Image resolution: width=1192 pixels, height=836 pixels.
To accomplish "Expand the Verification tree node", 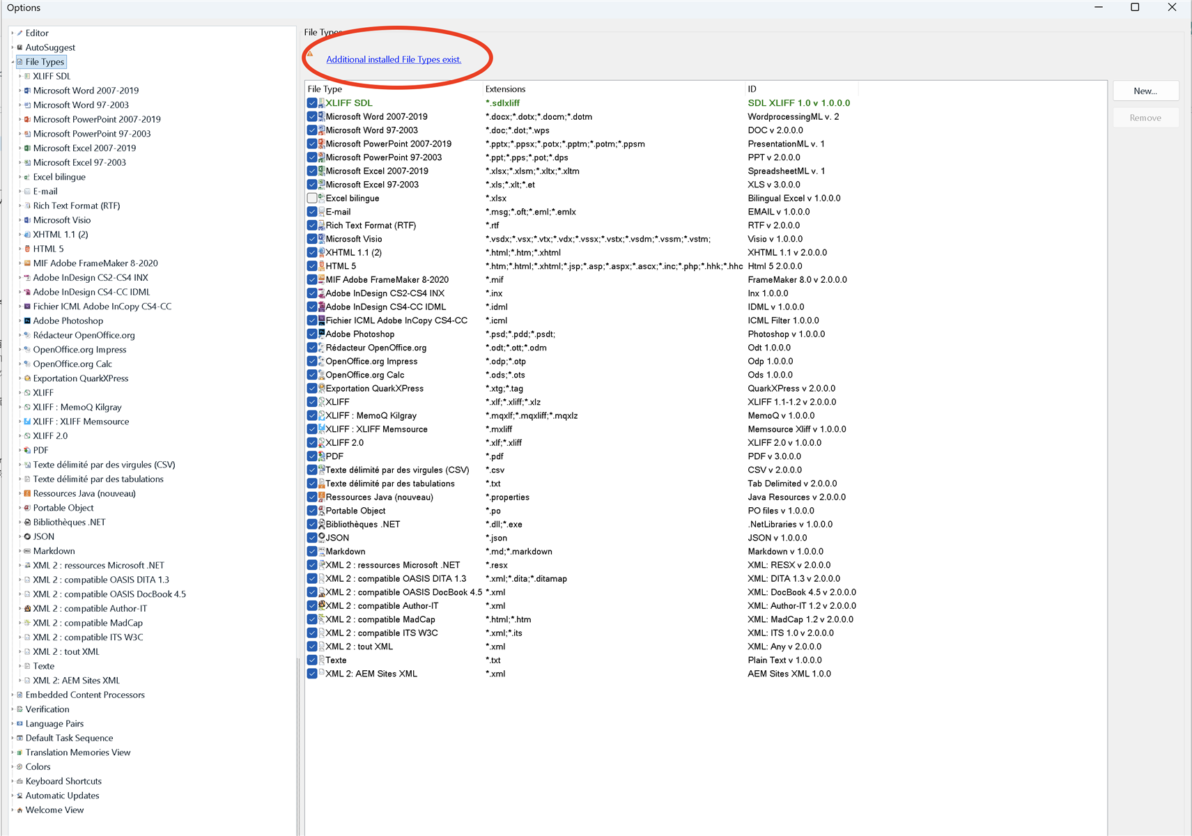I will (13, 709).
